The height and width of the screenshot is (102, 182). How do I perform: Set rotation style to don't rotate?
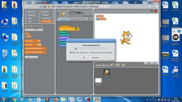58,16
